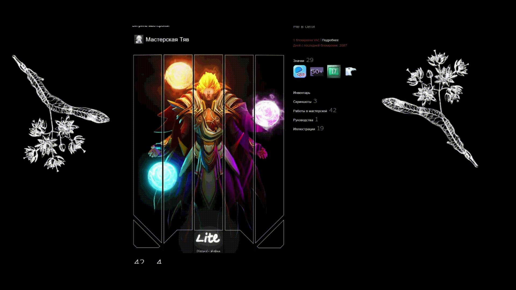The image size is (516, 290).
Task: Open the Значки badges section
Action: (299, 61)
